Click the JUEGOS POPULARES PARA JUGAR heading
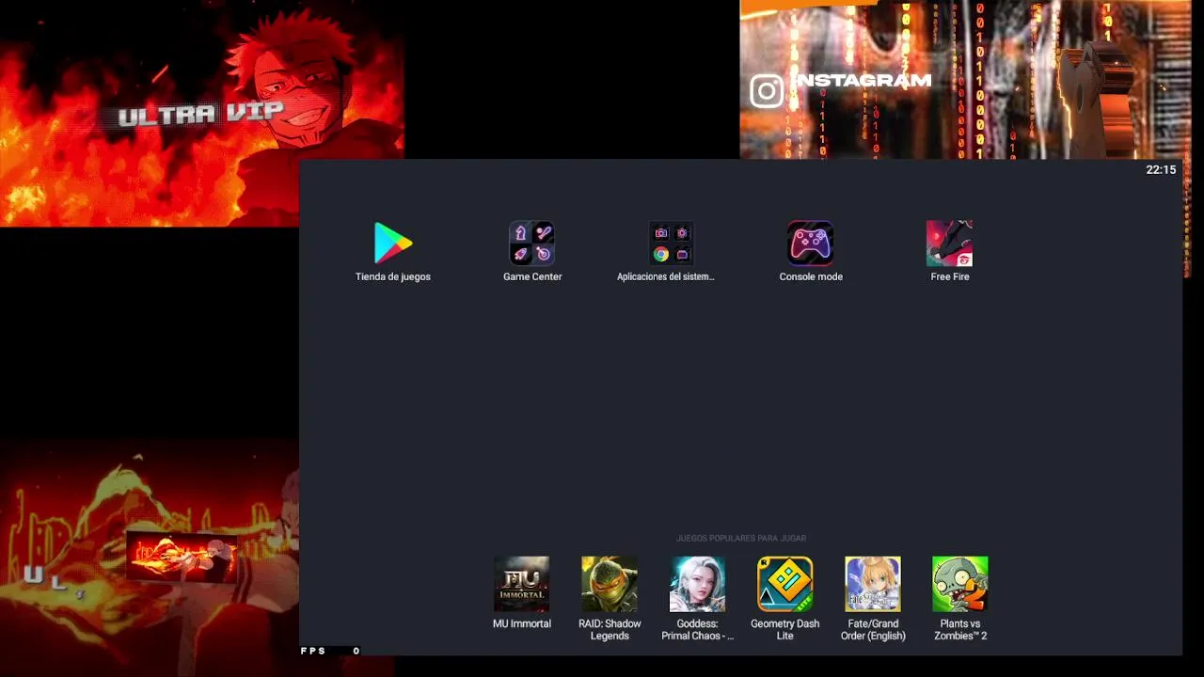Image resolution: width=1204 pixels, height=677 pixels. coord(741,539)
